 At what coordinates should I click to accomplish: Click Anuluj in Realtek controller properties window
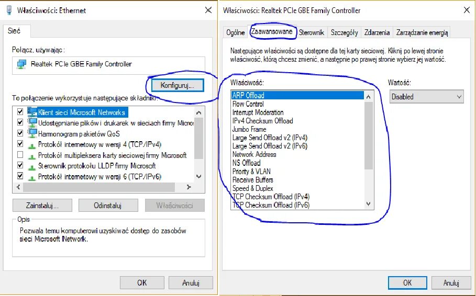click(x=451, y=282)
